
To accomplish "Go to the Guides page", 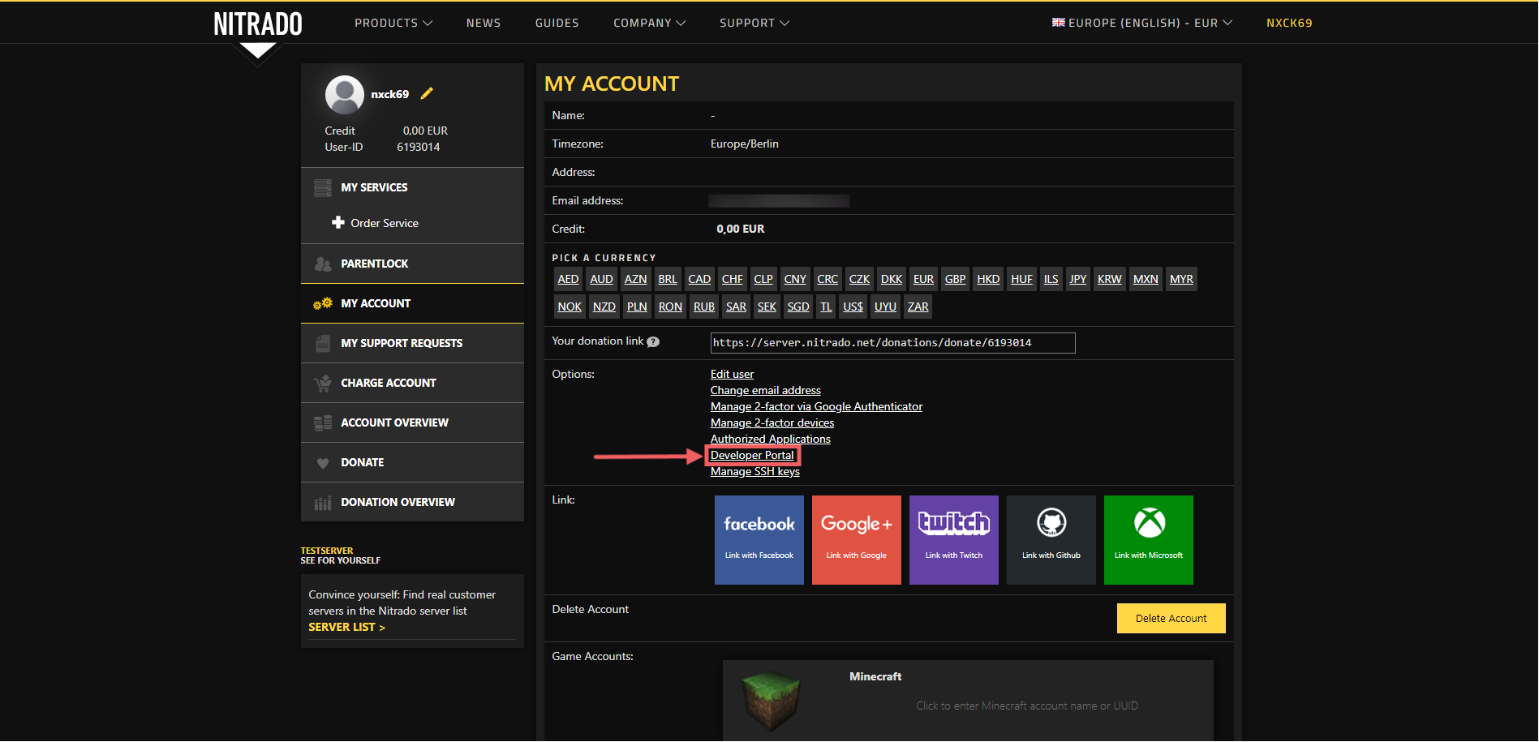I will click(x=557, y=23).
